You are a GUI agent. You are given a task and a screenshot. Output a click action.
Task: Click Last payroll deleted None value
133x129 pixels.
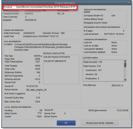click(114, 49)
